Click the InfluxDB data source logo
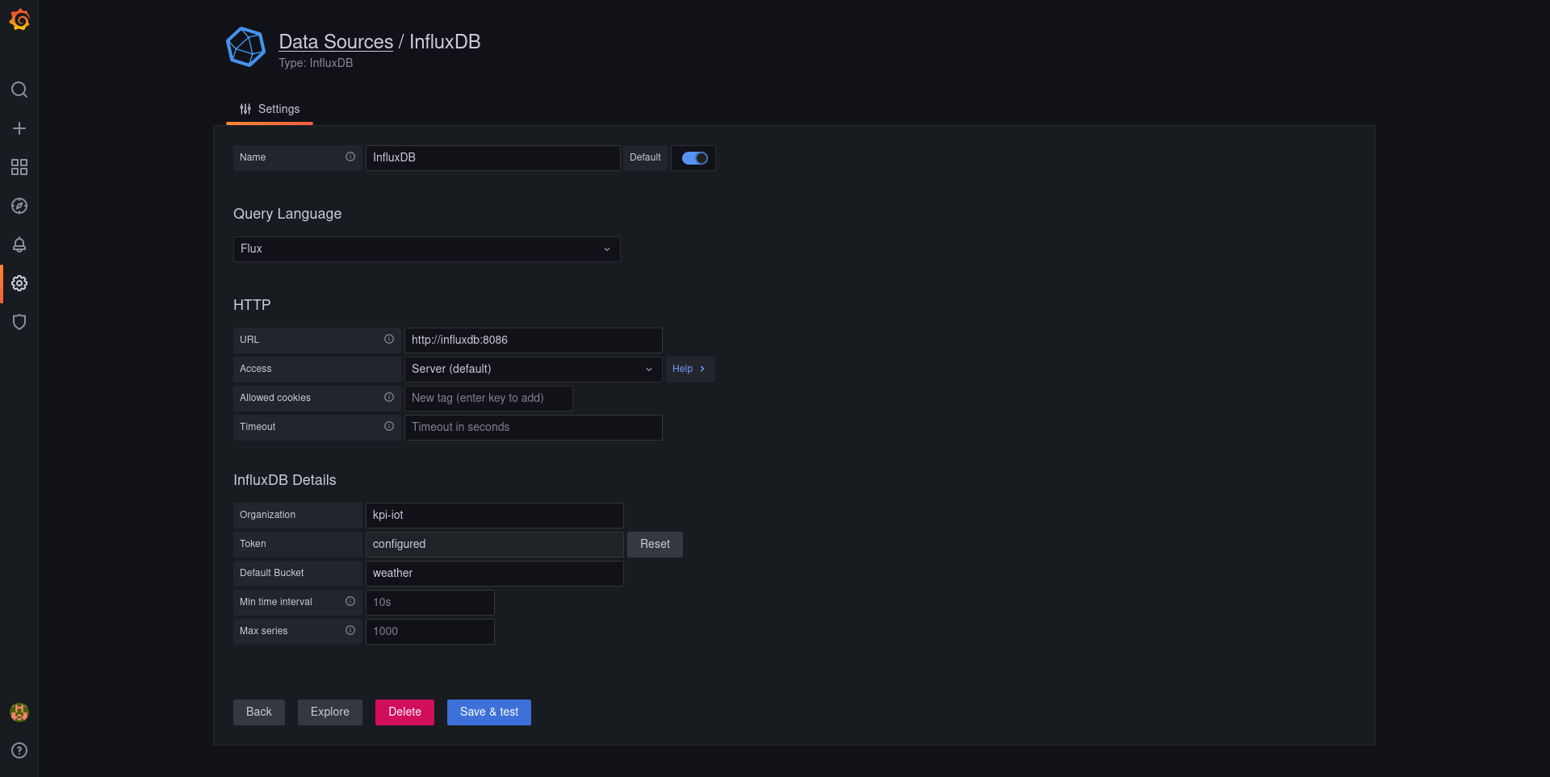Viewport: 1550px width, 777px height. [x=246, y=47]
